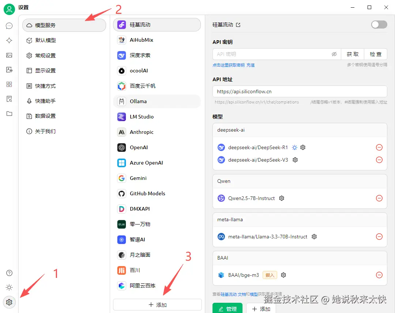The height and width of the screenshot is (313, 395).
Task: Open settings gear for Qwen2.5-7B-Instruct
Action: click(282, 198)
